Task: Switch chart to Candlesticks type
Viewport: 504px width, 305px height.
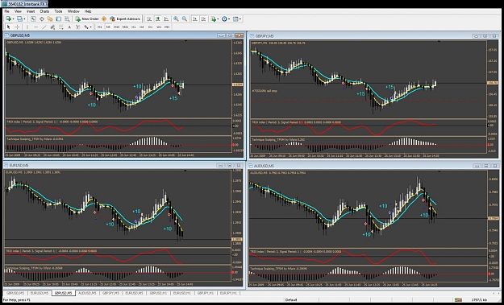Action: click(x=158, y=19)
